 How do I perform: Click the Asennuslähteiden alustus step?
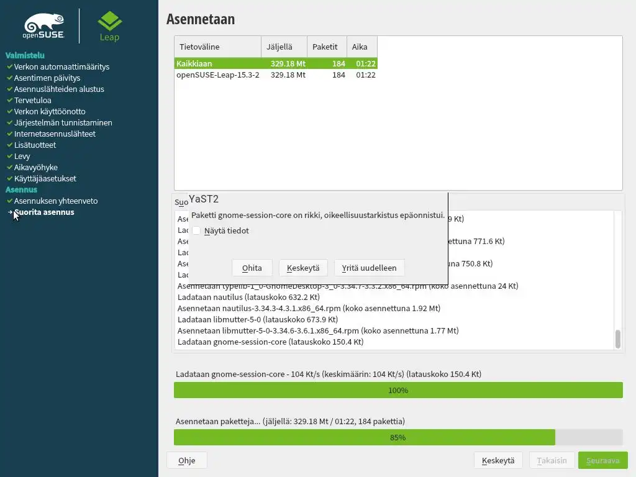click(x=59, y=89)
